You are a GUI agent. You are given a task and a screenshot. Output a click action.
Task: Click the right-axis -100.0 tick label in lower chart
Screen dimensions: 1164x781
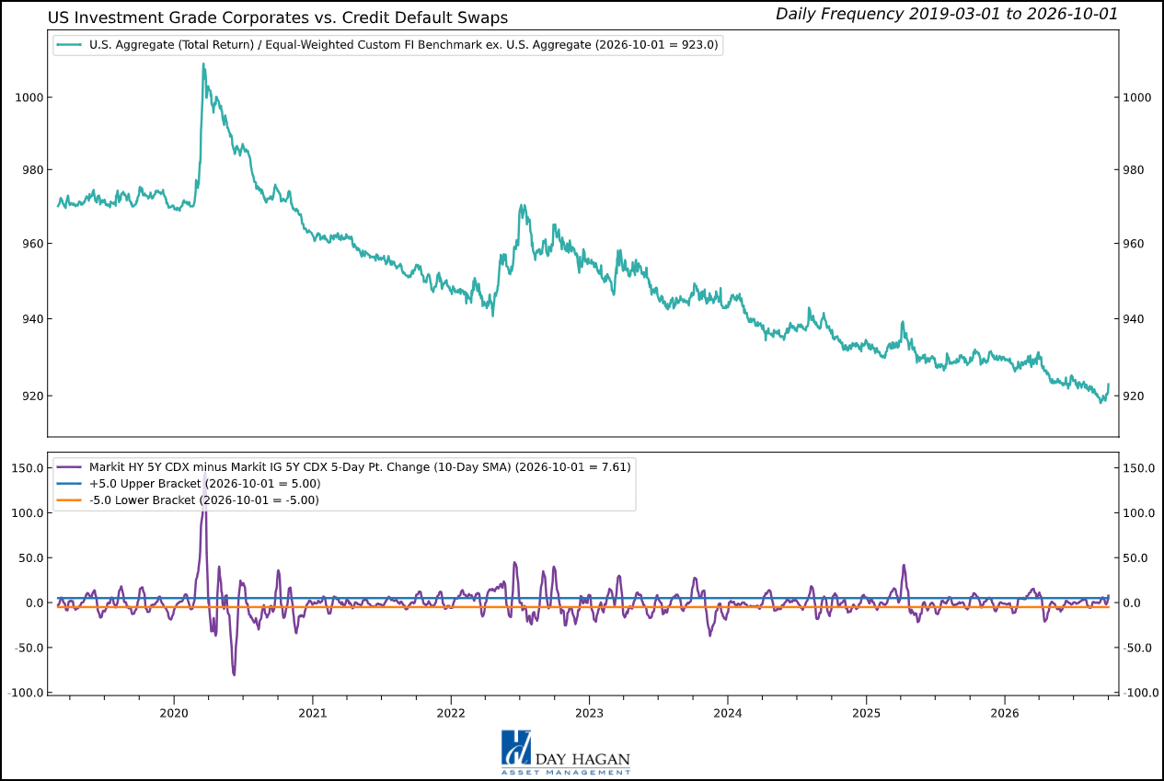[1142, 693]
